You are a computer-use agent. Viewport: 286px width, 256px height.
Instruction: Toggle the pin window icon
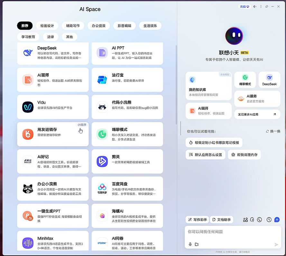[x=267, y=6]
